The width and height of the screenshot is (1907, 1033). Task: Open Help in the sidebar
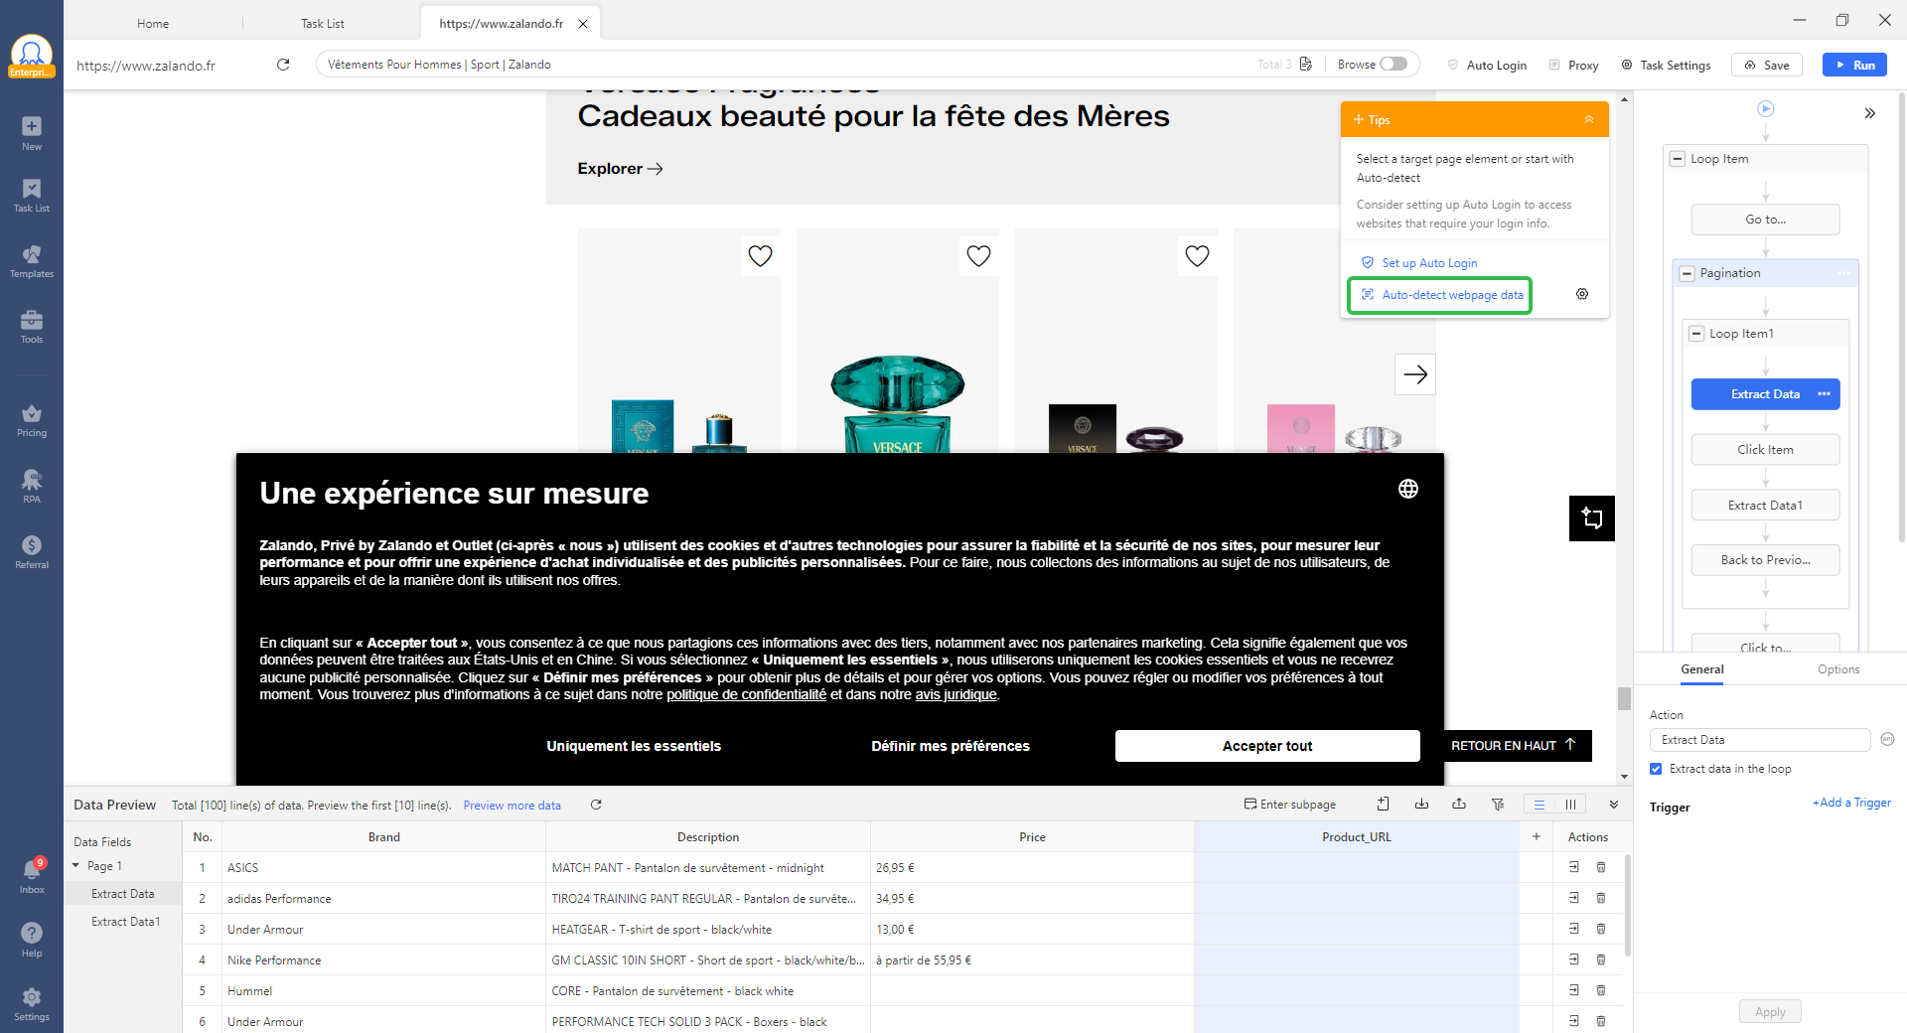(32, 940)
